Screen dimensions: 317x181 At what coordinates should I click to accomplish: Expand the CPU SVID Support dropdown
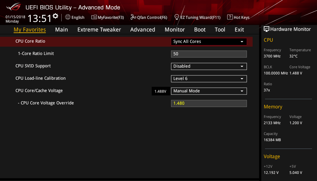209,66
